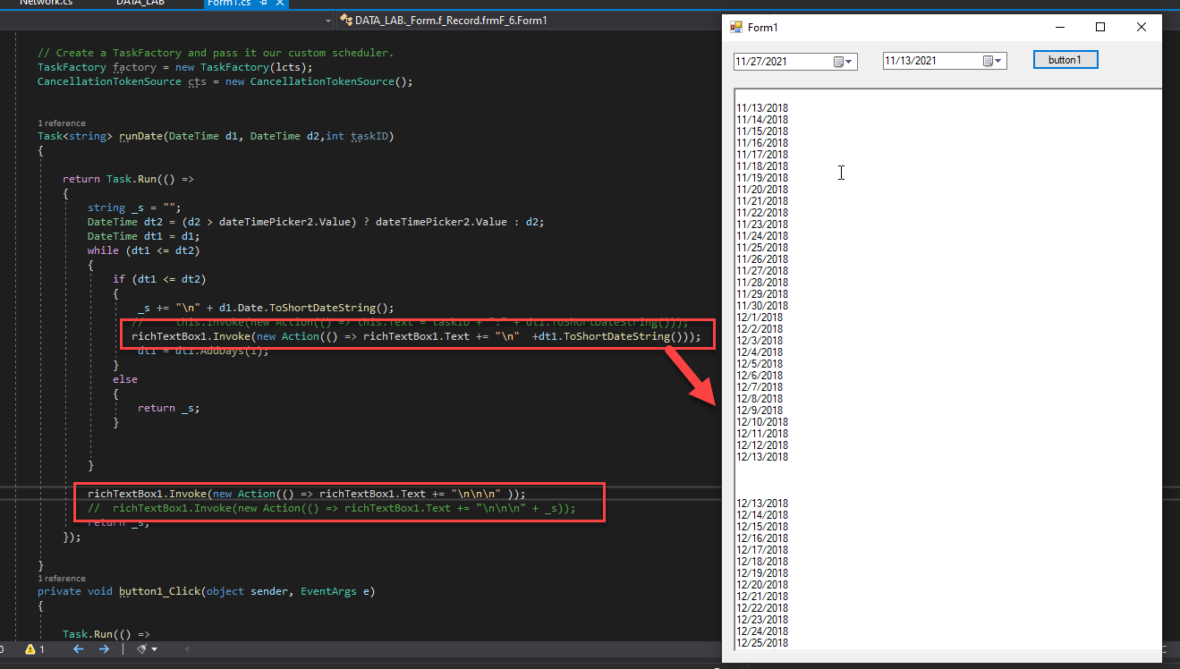Image resolution: width=1180 pixels, height=669 pixels.
Task: Open the calendar dropdown of the 11/13/2021 date picker
Action: tap(993, 61)
